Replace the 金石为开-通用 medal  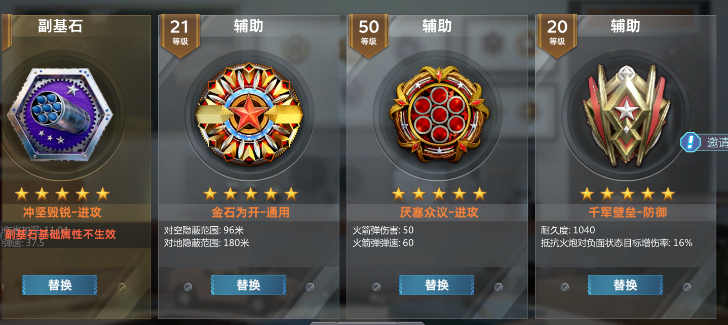pos(248,285)
